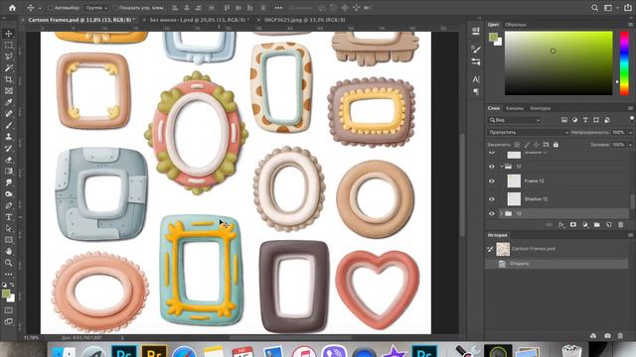This screenshot has height=357, width=636.
Task: Toggle lock all for the layer
Action: click(556, 145)
